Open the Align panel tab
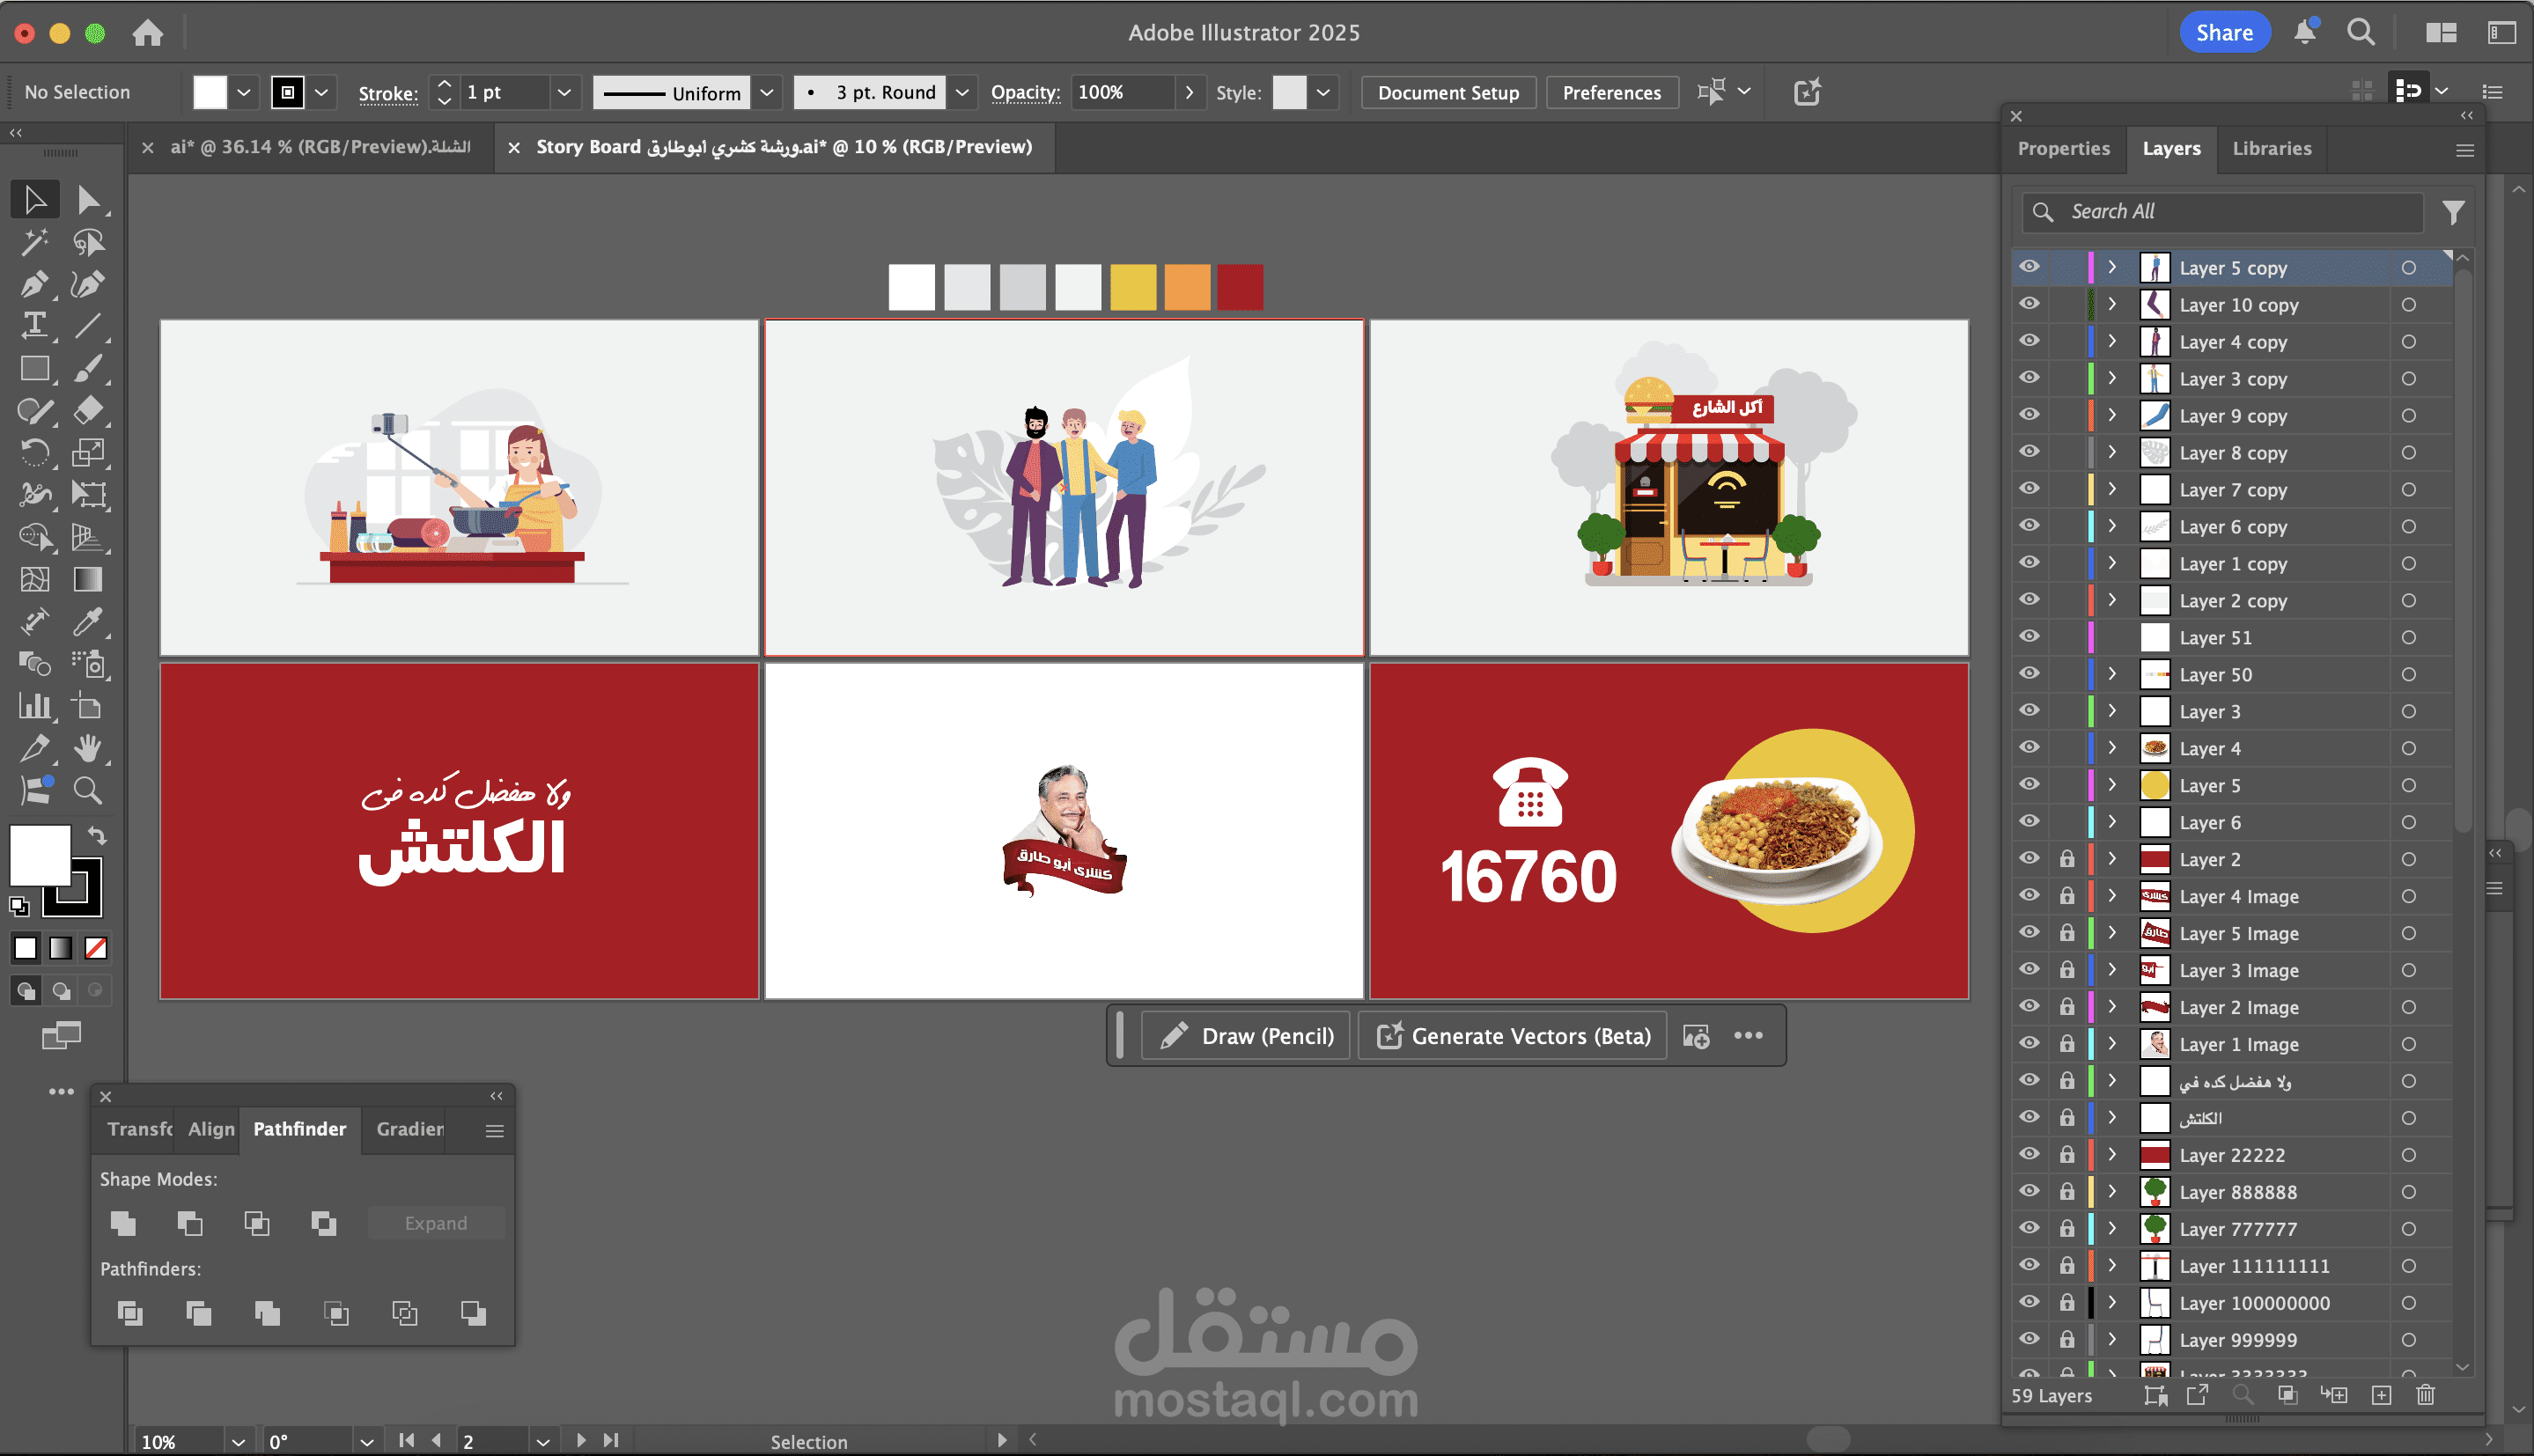Screen dimensions: 2534x1456 (211, 1129)
